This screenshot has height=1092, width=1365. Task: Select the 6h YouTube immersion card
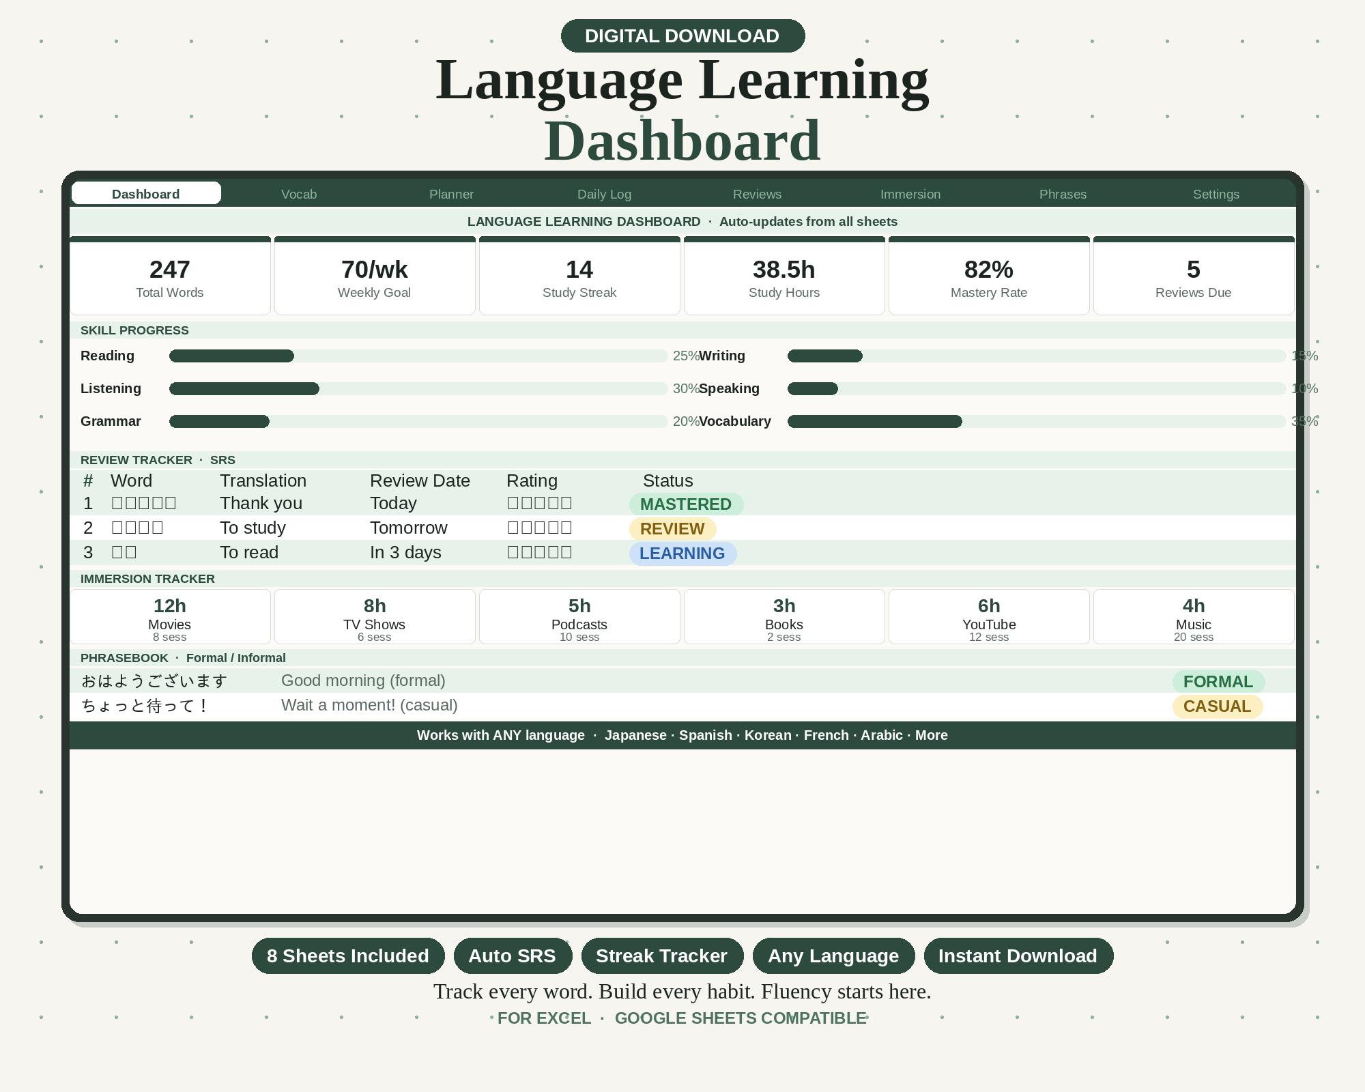(x=989, y=616)
